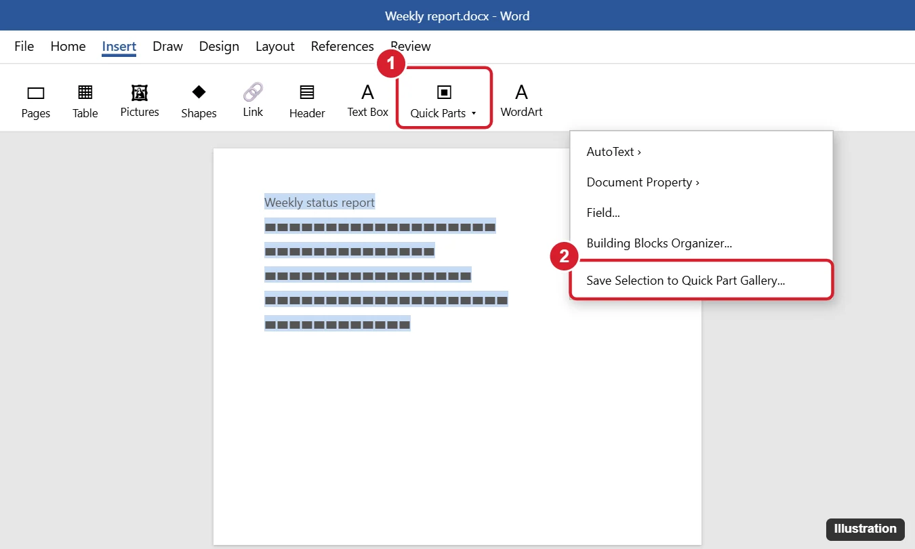This screenshot has width=915, height=549.
Task: Select the Insert ribbon tab
Action: click(119, 46)
